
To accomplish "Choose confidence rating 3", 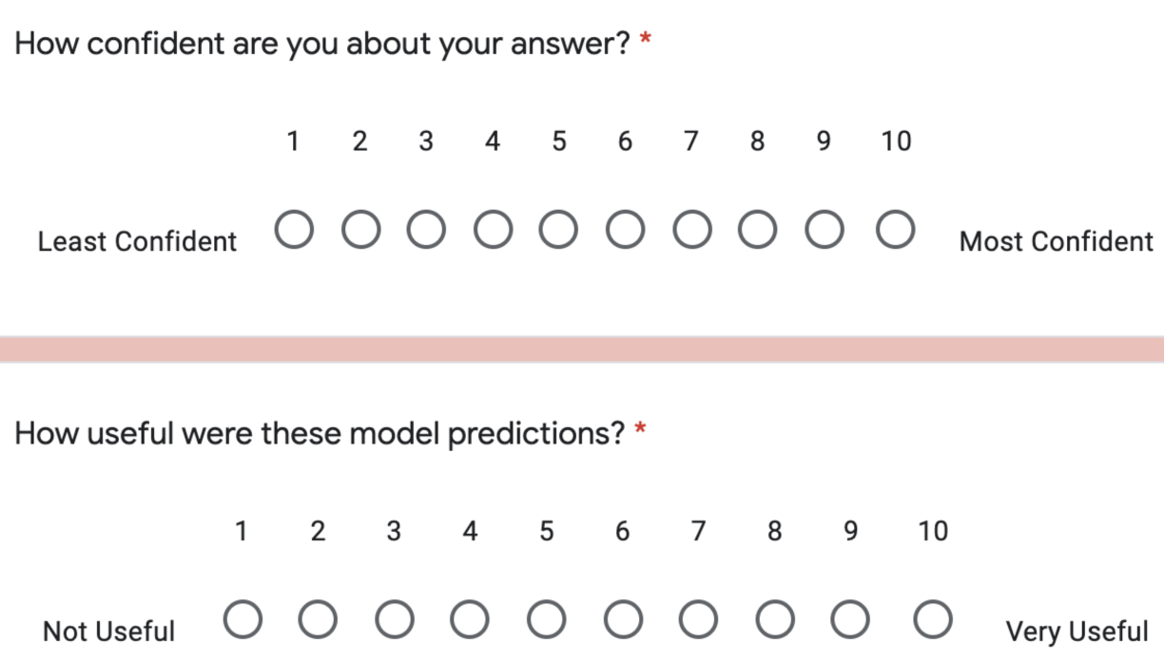I will tap(426, 231).
